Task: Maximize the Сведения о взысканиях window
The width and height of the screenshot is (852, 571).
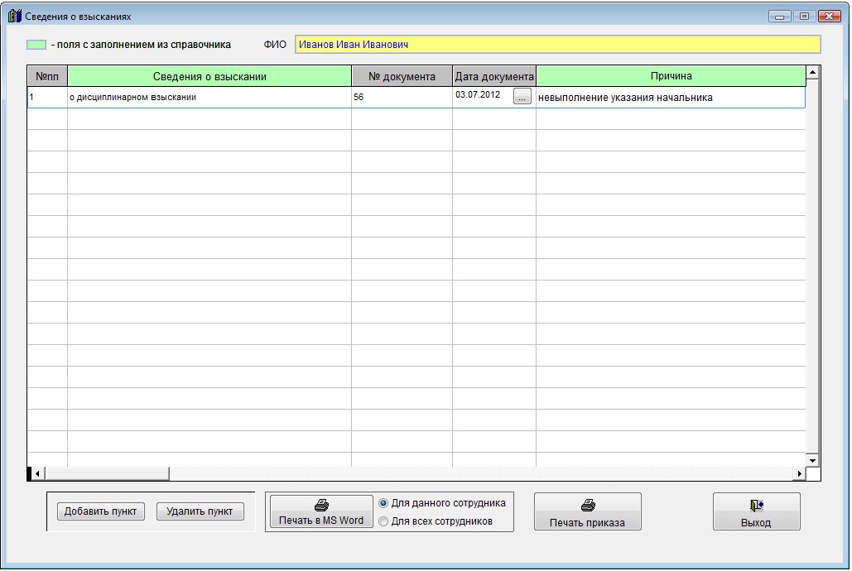Action: (804, 17)
